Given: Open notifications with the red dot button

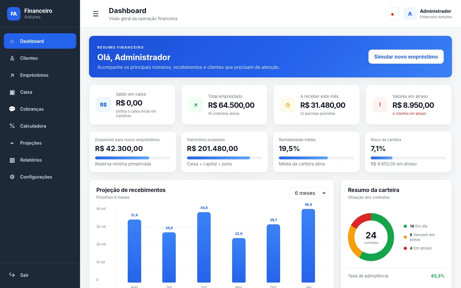Looking at the screenshot, I should (x=392, y=14).
